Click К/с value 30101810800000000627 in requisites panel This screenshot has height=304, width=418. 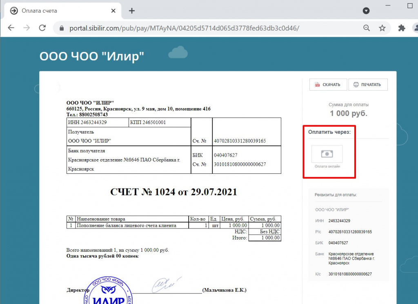pos(350,274)
